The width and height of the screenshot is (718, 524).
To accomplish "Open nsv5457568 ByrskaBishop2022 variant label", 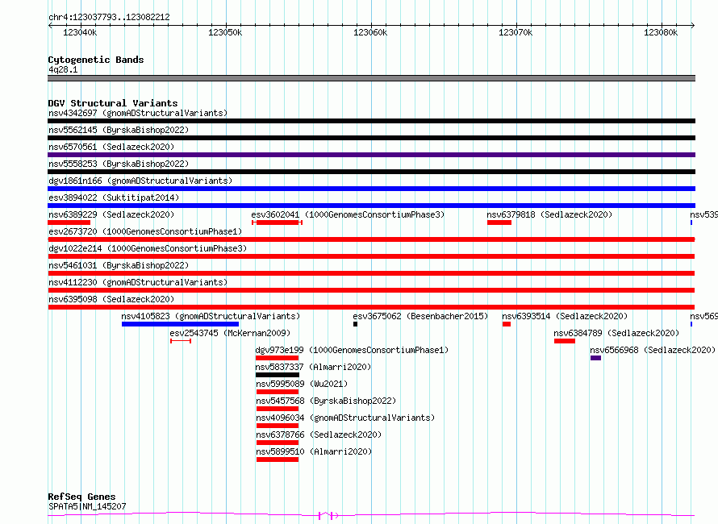I will (x=326, y=401).
